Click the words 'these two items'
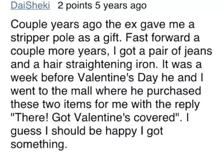 click(x=51, y=104)
